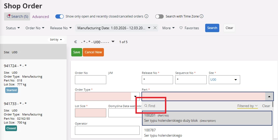Save the new shop order
This screenshot has width=278, height=140.
tap(77, 52)
